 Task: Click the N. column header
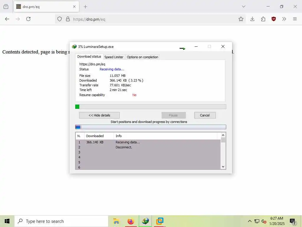point(80,136)
